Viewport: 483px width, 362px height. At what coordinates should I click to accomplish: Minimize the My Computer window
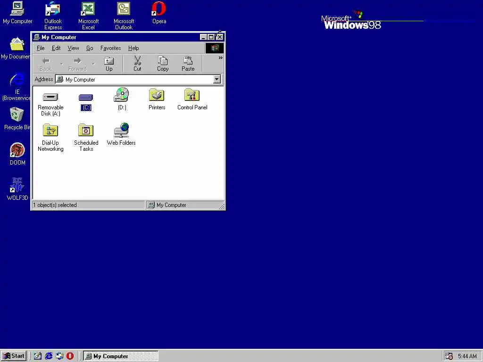(x=203, y=37)
